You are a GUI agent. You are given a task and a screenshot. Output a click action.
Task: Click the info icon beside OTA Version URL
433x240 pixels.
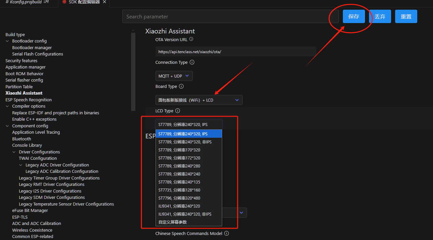[191, 39]
